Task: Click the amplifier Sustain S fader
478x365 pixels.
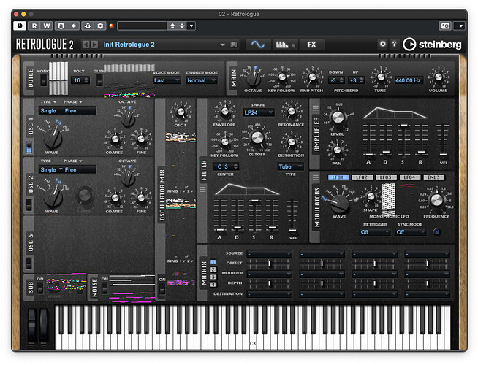Action: pos(403,140)
